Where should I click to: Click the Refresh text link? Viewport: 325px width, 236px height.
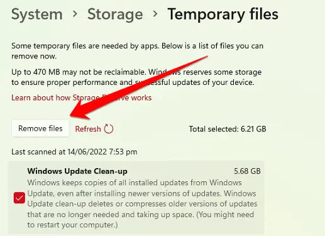pyautogui.click(x=88, y=129)
